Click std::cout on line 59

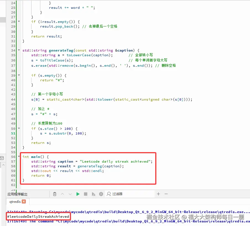[41, 171]
